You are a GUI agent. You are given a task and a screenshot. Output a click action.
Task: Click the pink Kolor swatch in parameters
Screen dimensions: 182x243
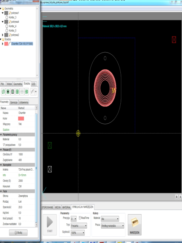(21, 118)
